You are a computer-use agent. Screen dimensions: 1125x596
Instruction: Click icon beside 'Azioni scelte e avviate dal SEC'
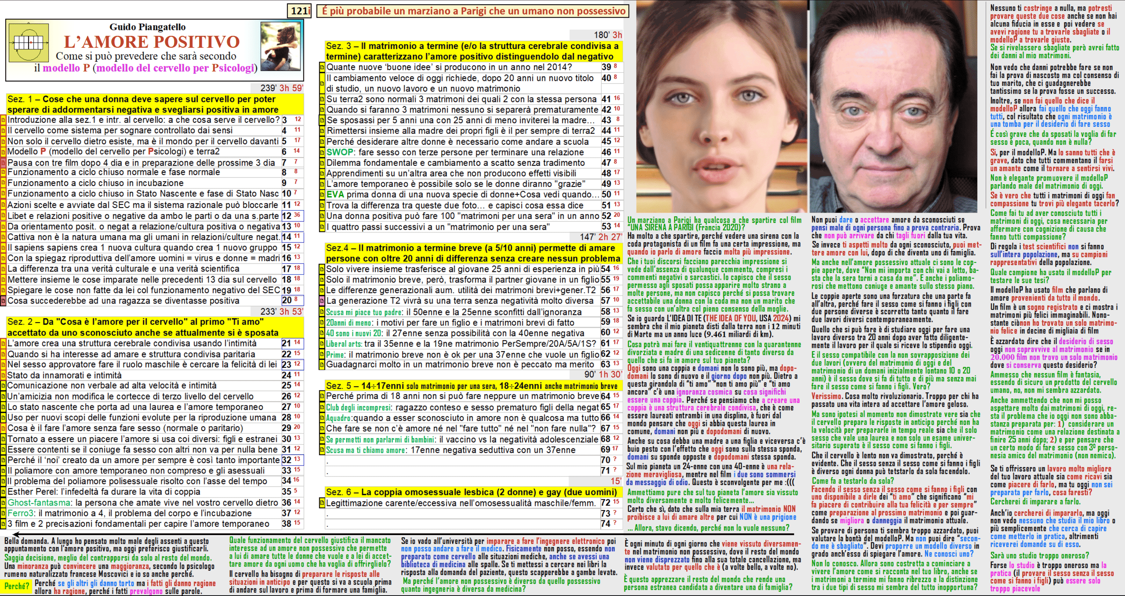pos(4,205)
